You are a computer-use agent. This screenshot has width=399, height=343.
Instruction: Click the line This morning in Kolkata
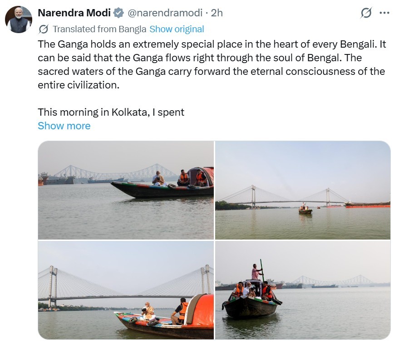[111, 112]
